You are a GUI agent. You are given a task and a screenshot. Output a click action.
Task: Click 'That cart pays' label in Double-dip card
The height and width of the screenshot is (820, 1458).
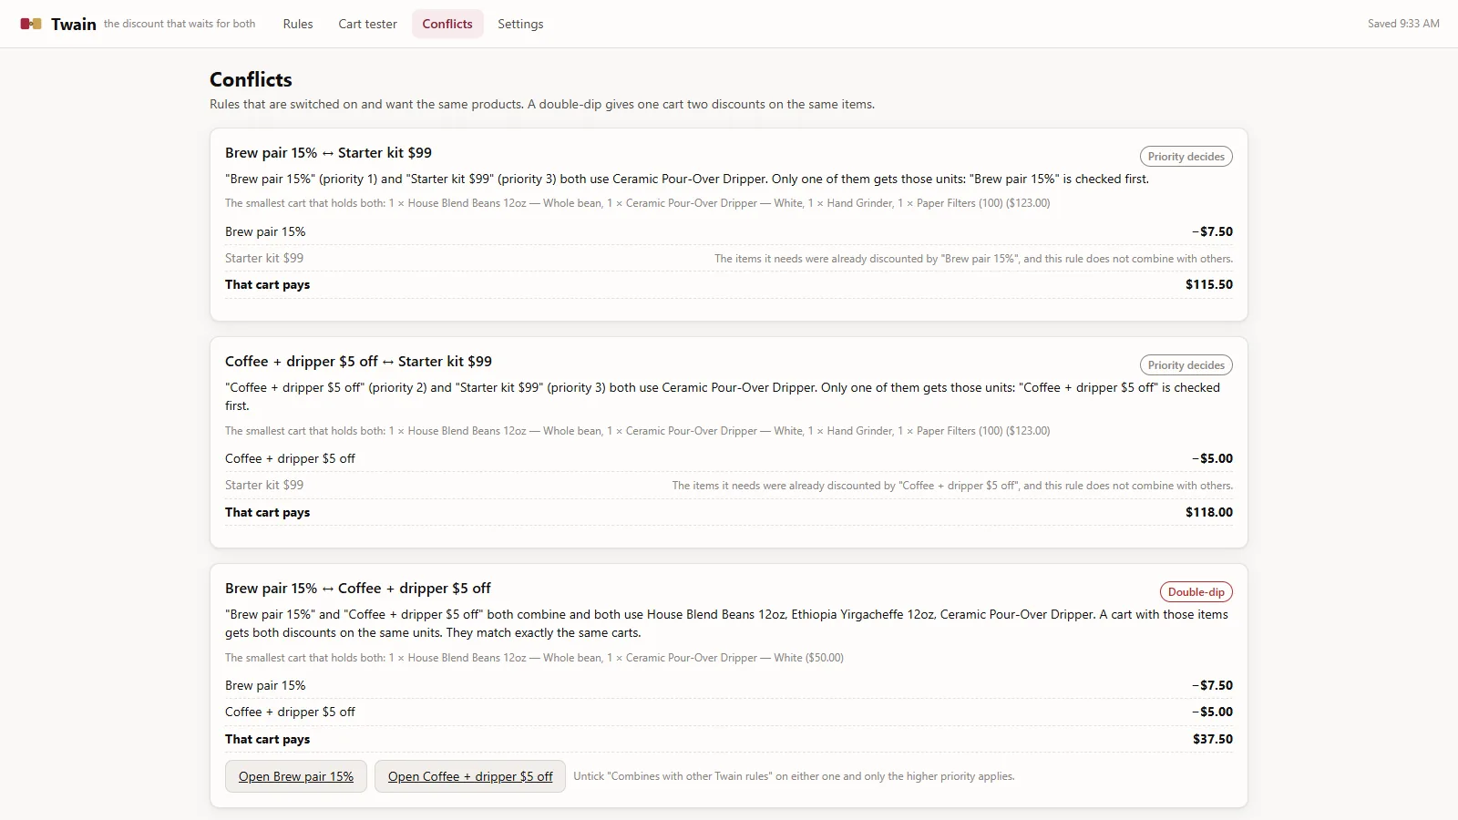pyautogui.click(x=267, y=739)
